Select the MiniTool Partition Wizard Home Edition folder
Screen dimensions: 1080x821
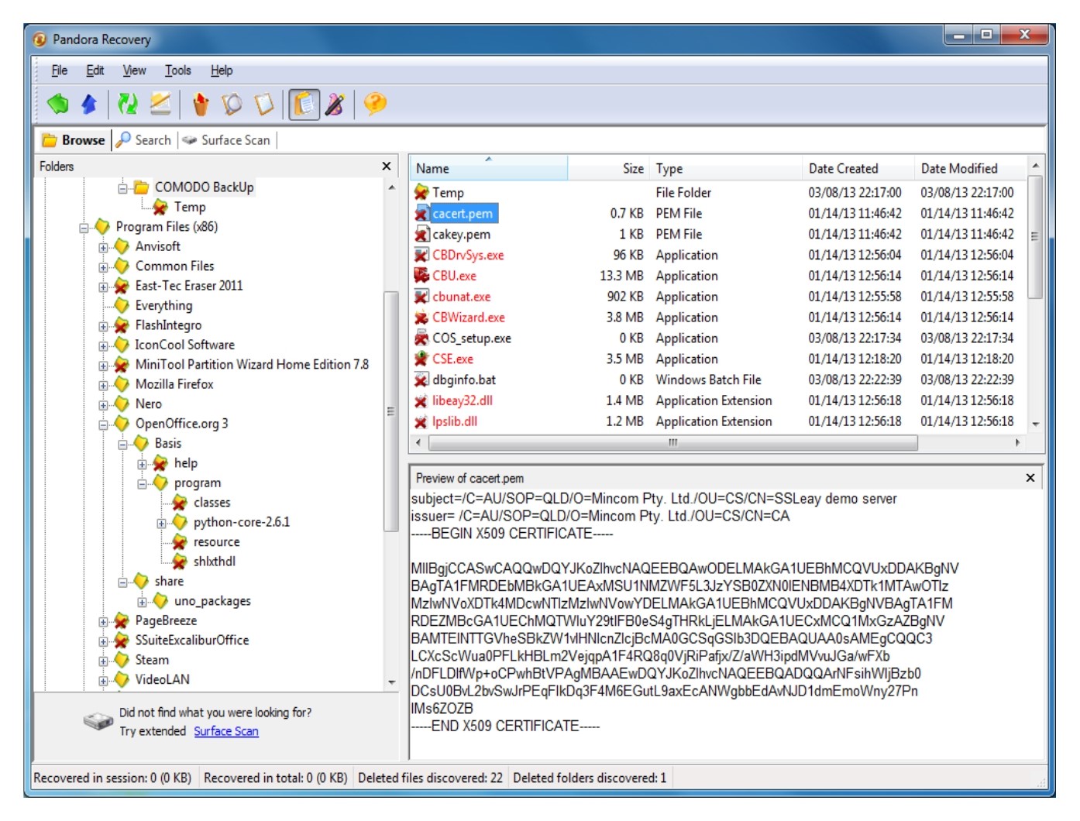pyautogui.click(x=252, y=364)
